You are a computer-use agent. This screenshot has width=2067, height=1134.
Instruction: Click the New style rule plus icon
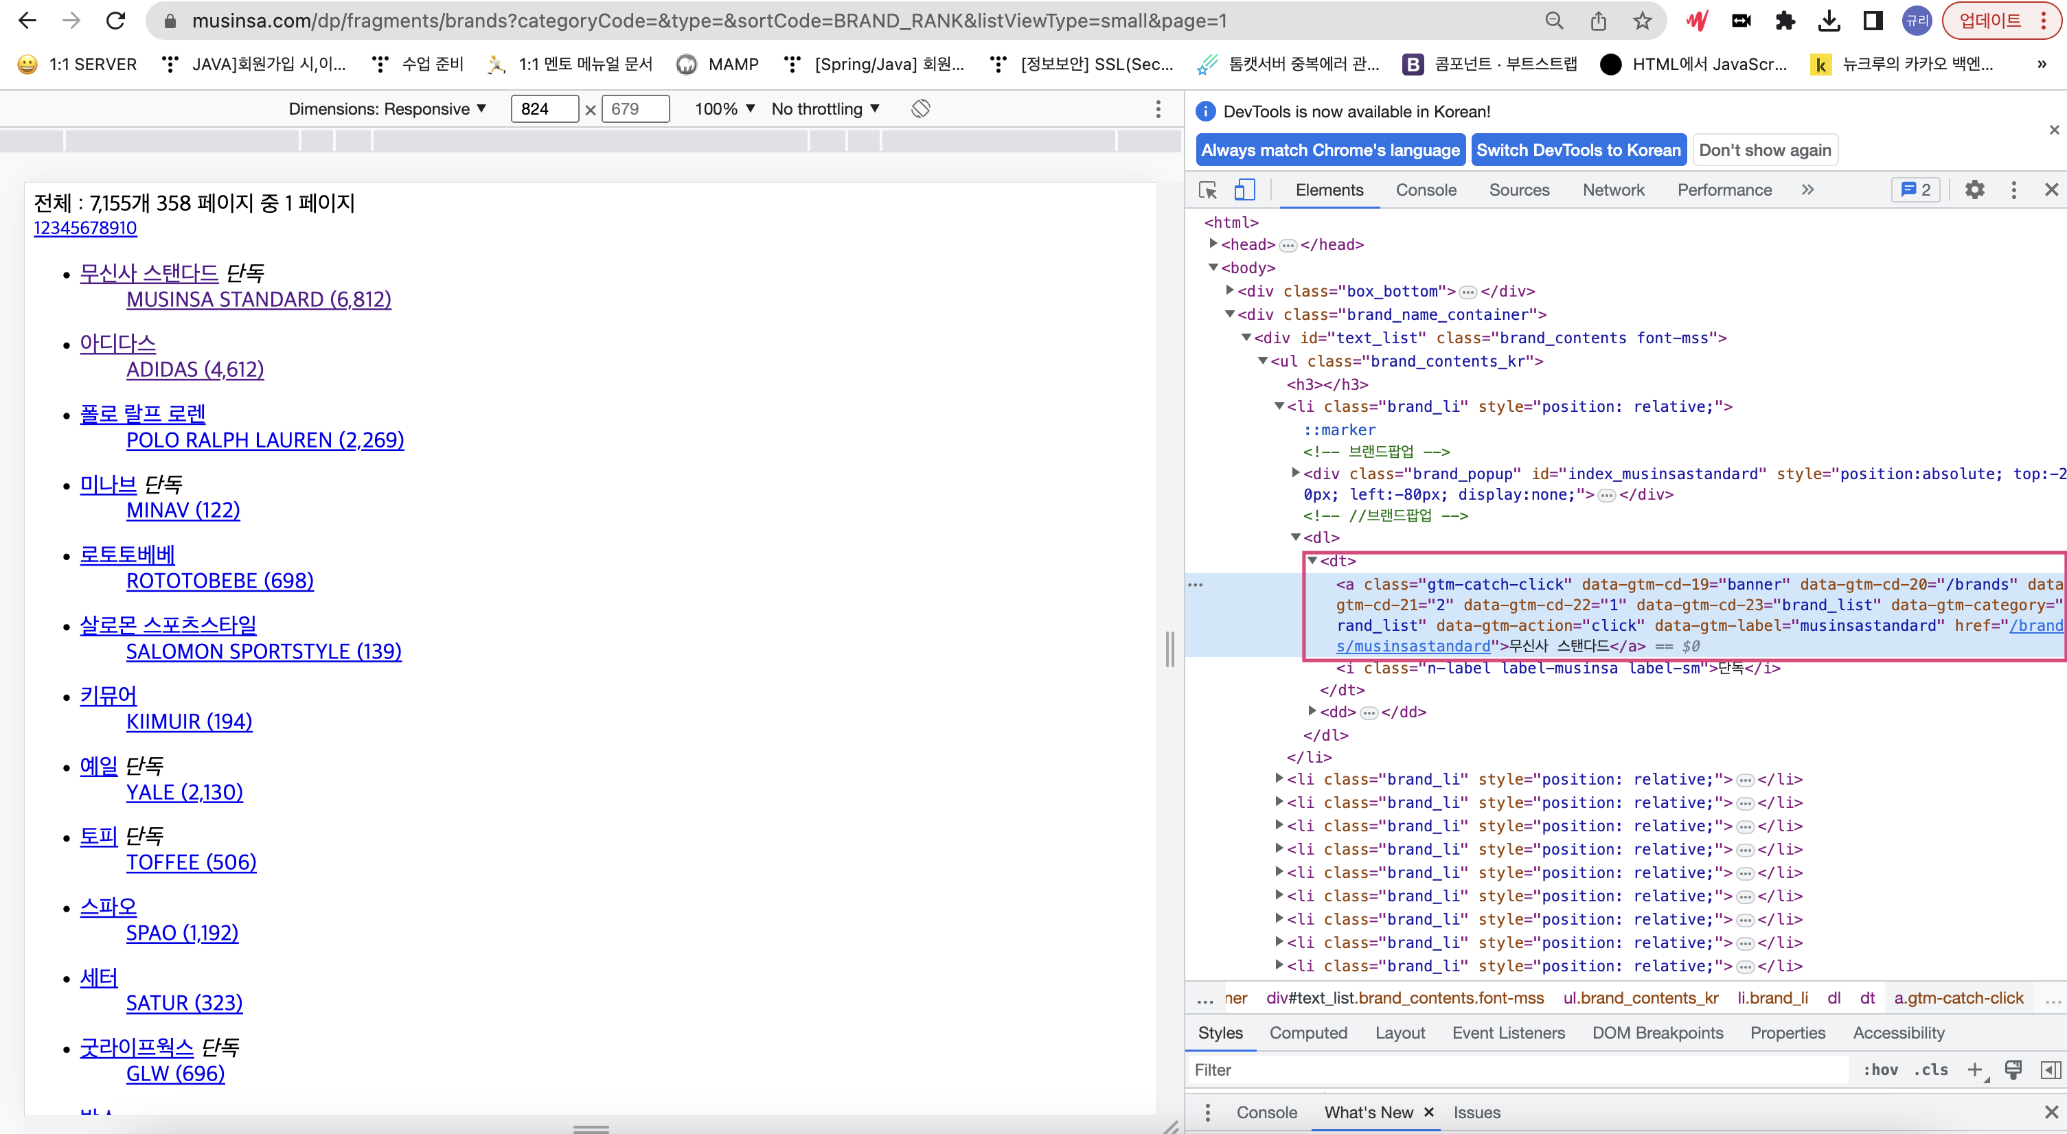coord(1975,1069)
